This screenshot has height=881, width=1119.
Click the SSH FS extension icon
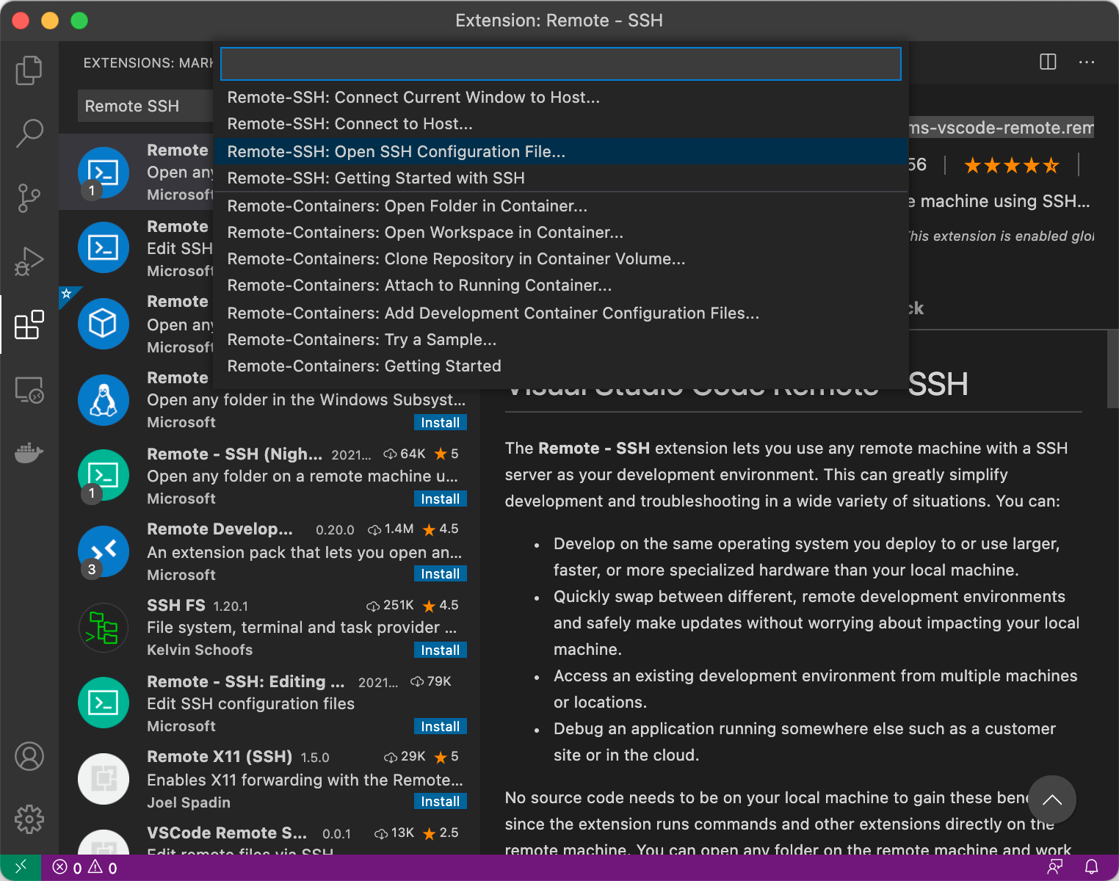click(104, 628)
